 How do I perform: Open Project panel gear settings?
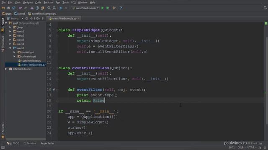38,18
